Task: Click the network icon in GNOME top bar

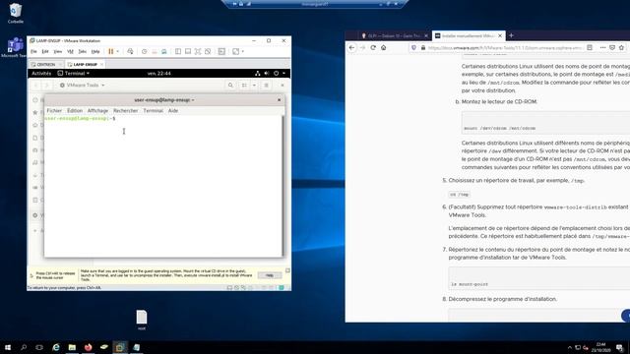Action: click(258, 74)
